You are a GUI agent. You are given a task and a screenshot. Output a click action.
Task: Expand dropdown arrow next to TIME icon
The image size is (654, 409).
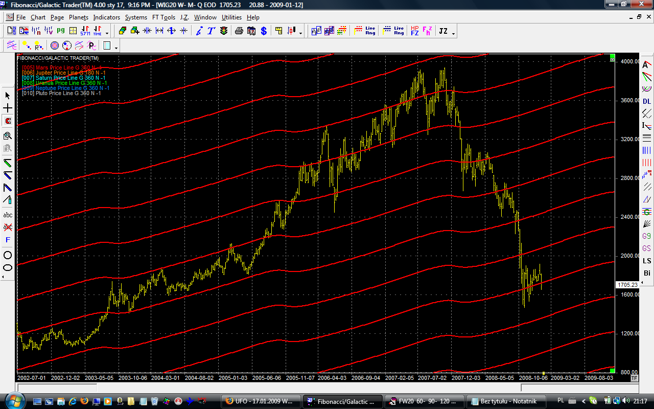[x=106, y=33]
